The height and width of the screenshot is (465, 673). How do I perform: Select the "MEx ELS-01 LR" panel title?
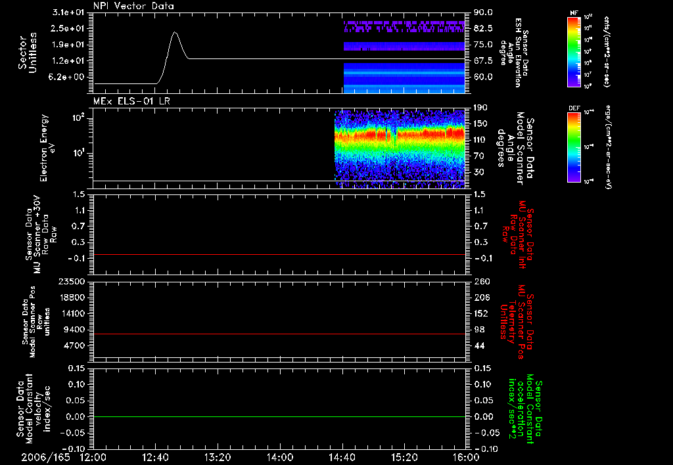click(x=131, y=101)
